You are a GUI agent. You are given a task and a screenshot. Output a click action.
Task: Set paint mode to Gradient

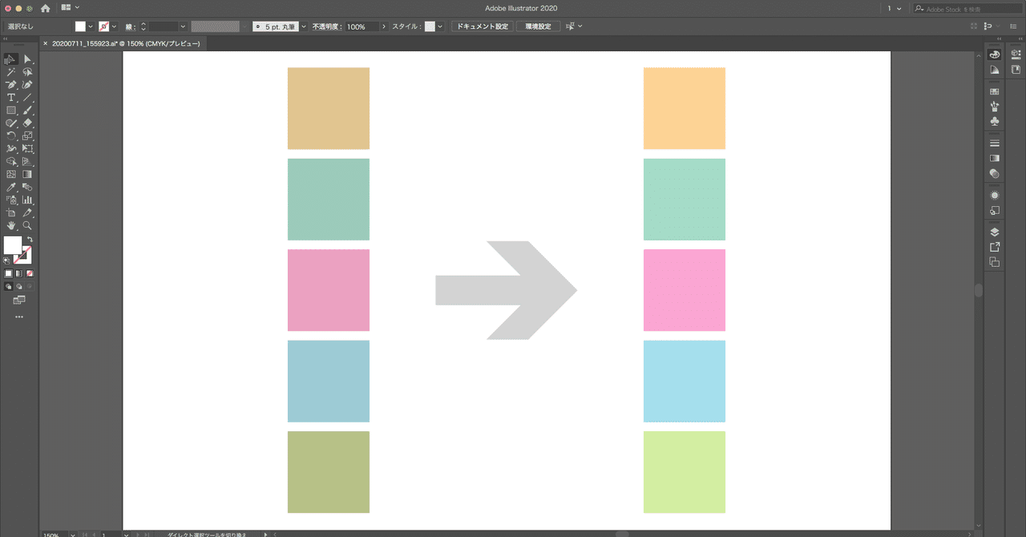[18, 273]
